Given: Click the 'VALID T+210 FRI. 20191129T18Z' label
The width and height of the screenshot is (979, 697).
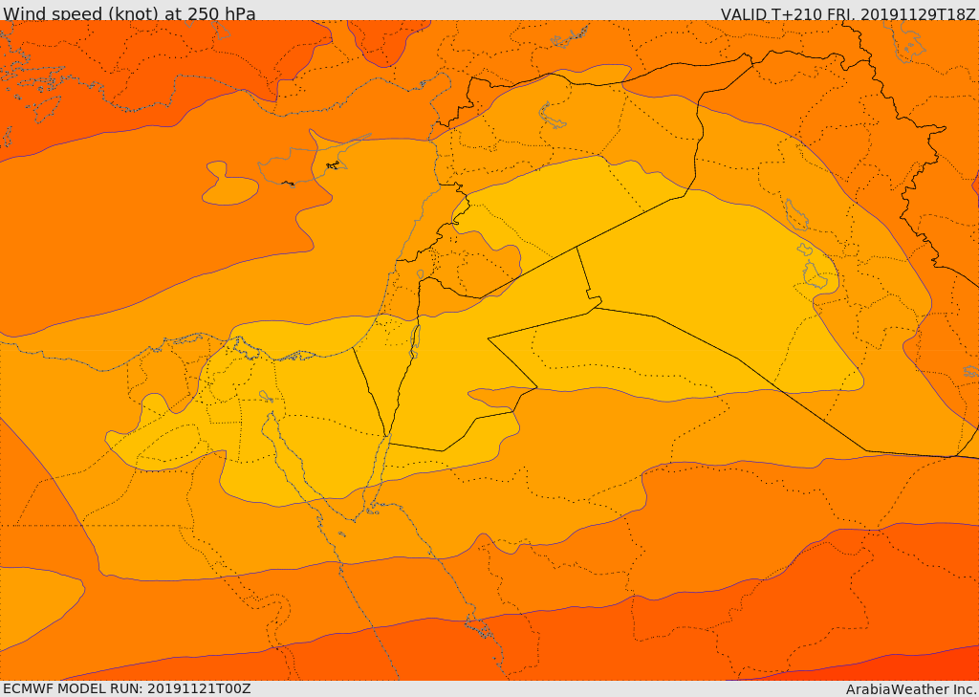Looking at the screenshot, I should (848, 13).
